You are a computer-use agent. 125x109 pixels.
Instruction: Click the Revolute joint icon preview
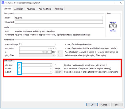113,26
